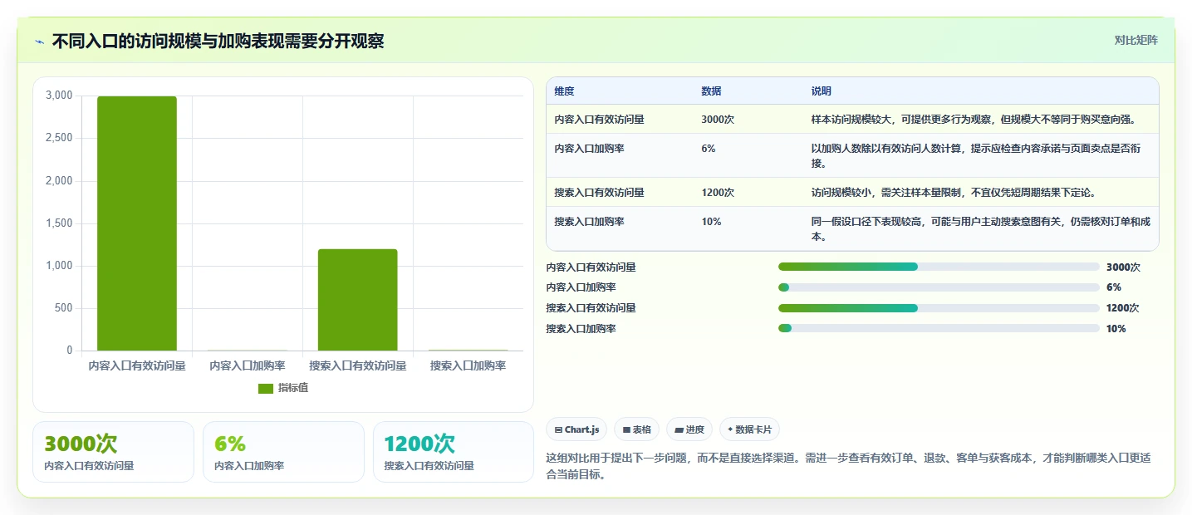Click the 6% value in table
The width and height of the screenshot is (1192, 515).
(709, 149)
